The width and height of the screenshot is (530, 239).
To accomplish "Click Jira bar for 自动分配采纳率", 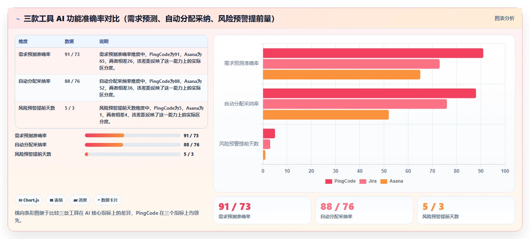I will coord(355,104).
